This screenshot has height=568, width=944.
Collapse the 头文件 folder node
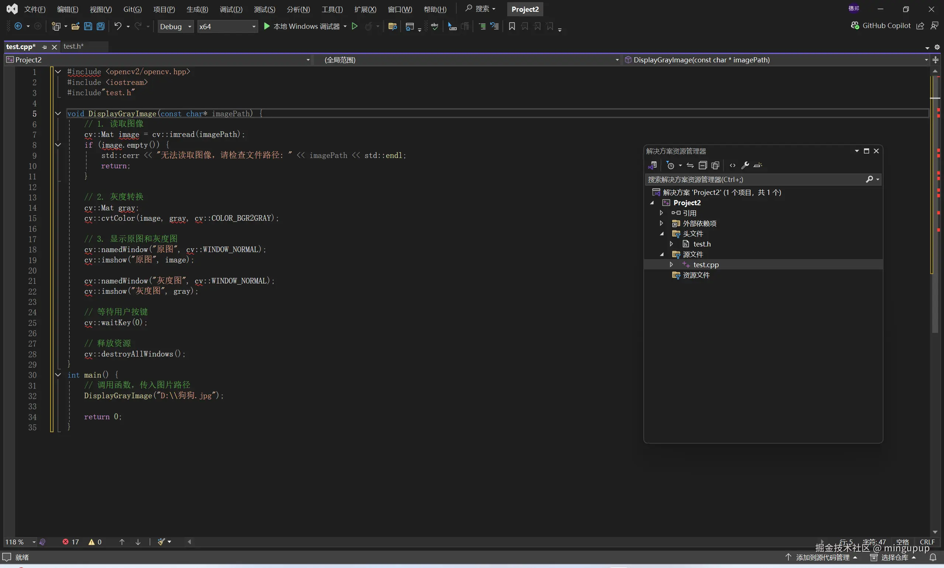point(662,234)
